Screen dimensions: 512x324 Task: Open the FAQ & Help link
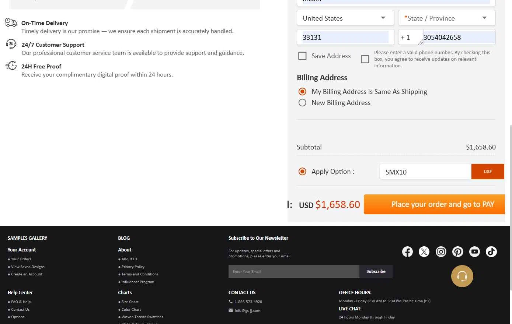[21, 302]
